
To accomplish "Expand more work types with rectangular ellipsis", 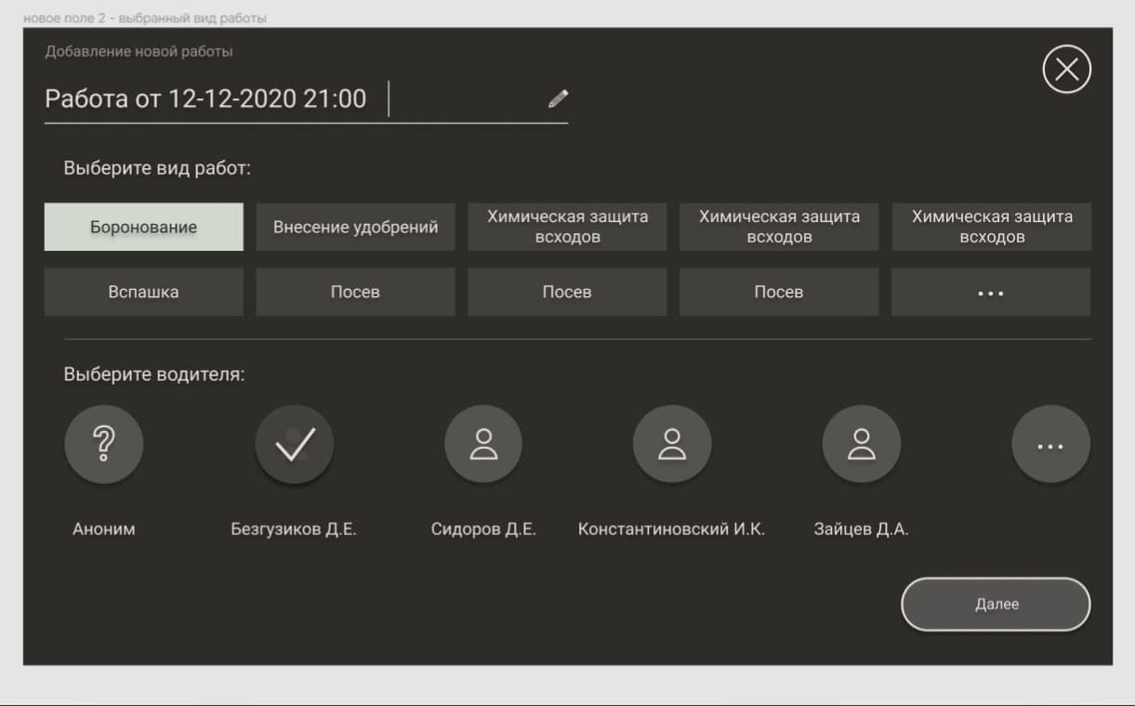I will 990,293.
